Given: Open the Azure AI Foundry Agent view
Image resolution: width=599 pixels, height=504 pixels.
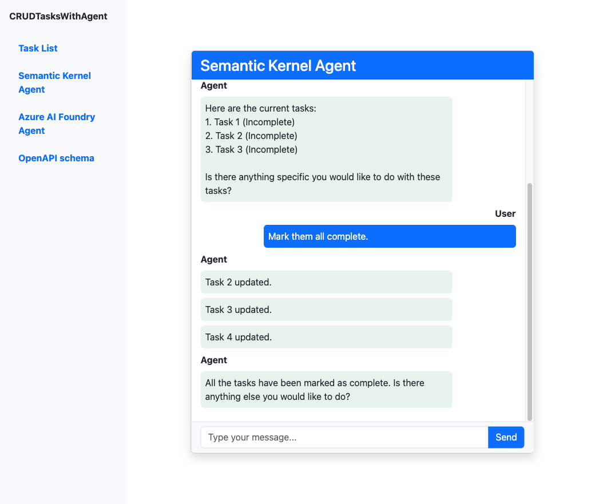Looking at the screenshot, I should (56, 124).
